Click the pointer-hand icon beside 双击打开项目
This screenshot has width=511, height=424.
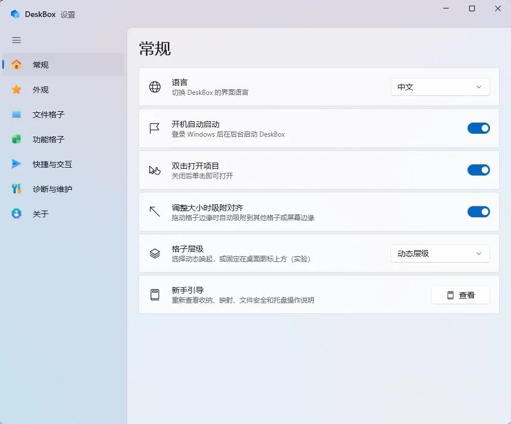[155, 170]
